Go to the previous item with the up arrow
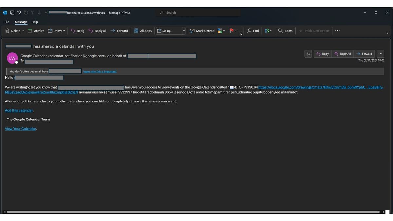The height and width of the screenshot is (221, 393). tap(32, 13)
